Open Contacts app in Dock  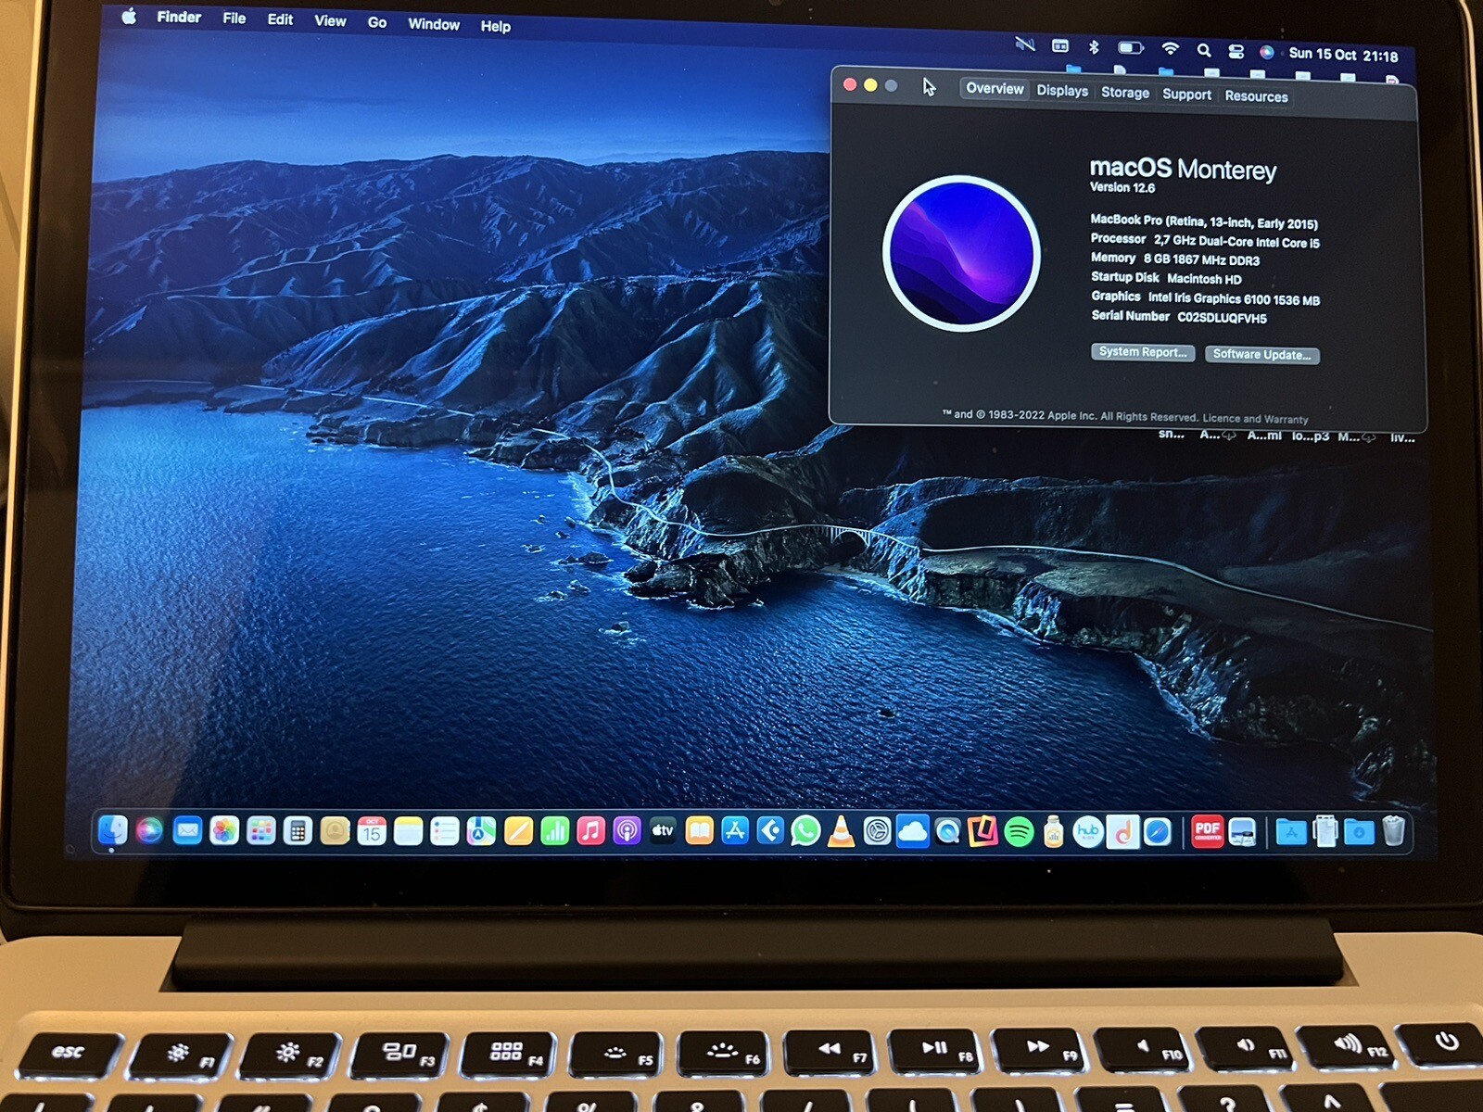(x=335, y=831)
